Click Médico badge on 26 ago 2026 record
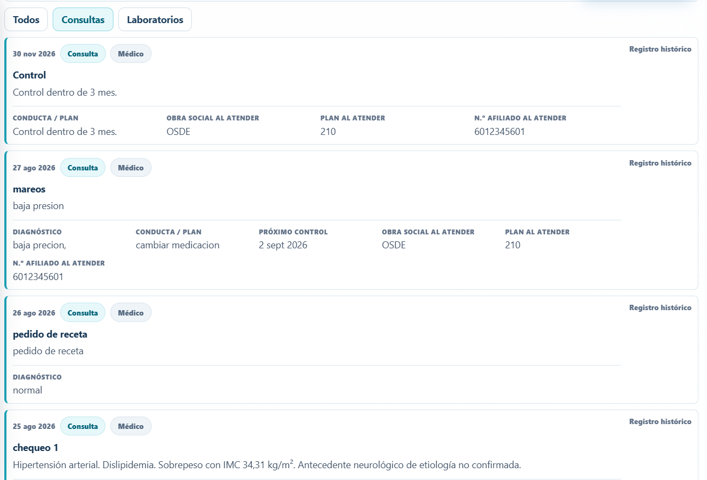This screenshot has height=480, width=707. point(131,313)
